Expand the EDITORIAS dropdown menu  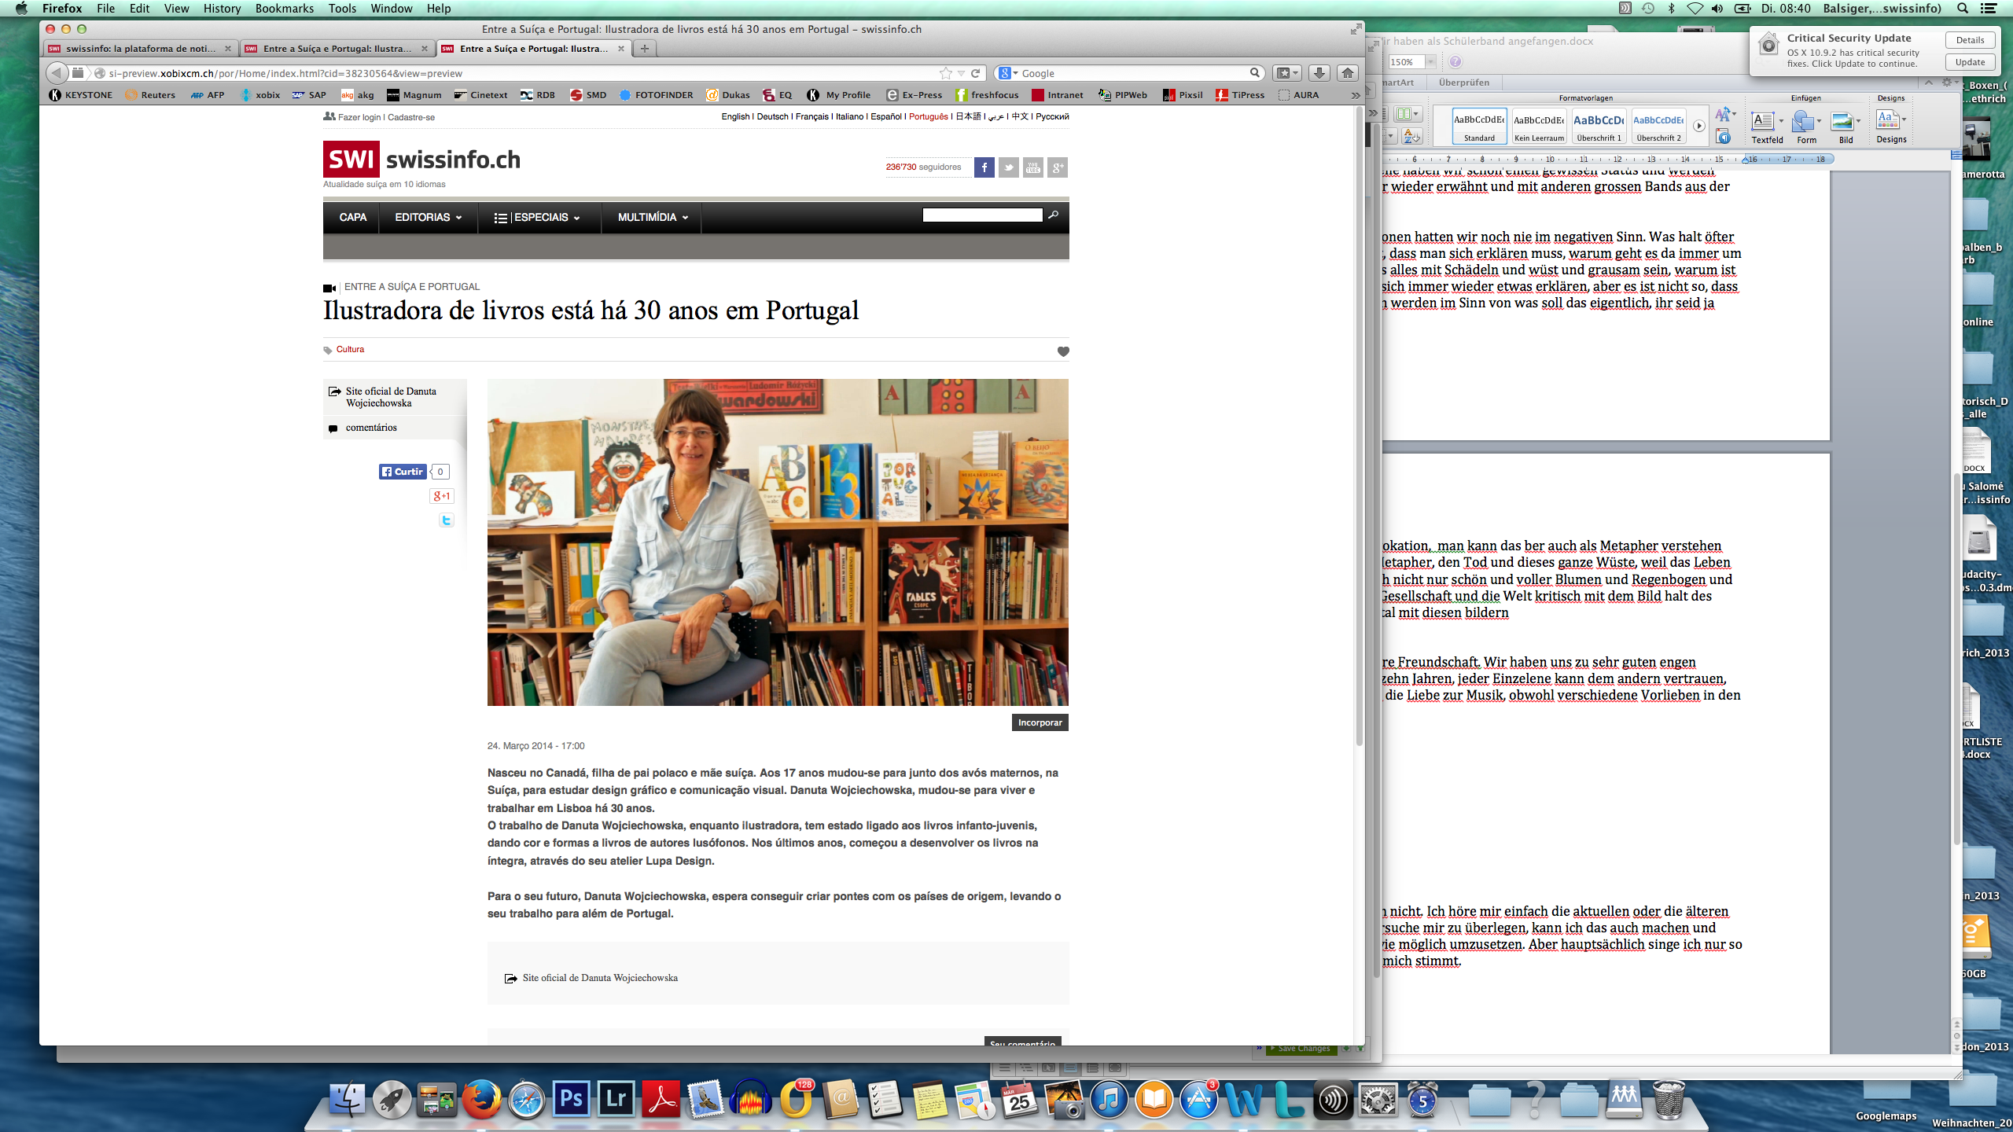428,218
